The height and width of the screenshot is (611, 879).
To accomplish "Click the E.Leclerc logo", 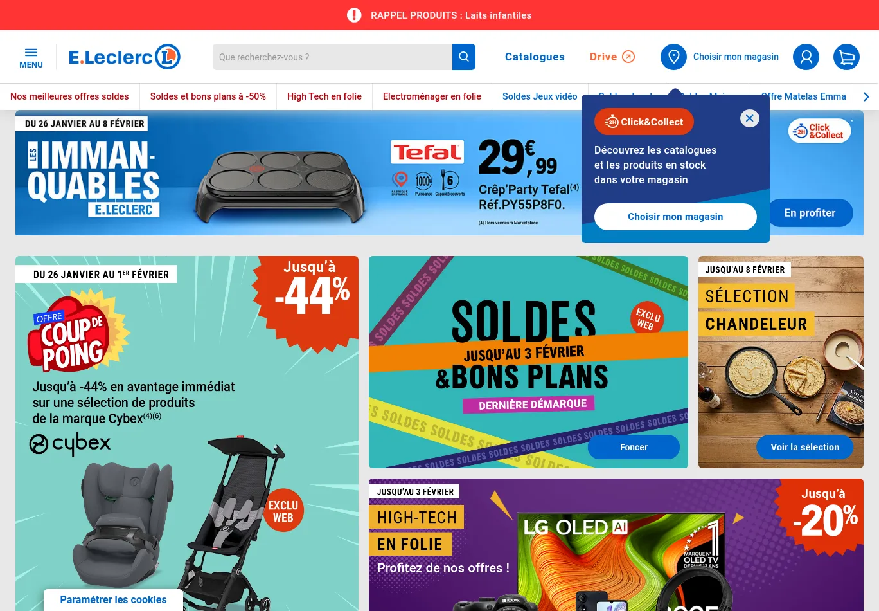I will tap(125, 57).
